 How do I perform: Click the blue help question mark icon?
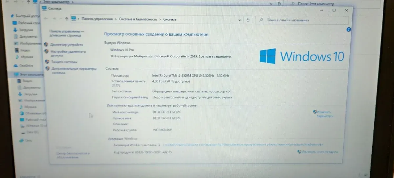[x=349, y=29]
